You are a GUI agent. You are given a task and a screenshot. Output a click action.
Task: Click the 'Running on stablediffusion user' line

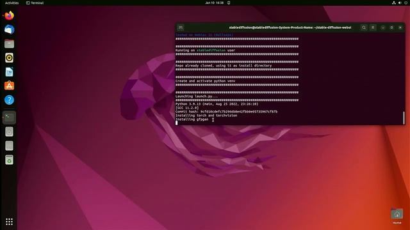[x=205, y=50]
